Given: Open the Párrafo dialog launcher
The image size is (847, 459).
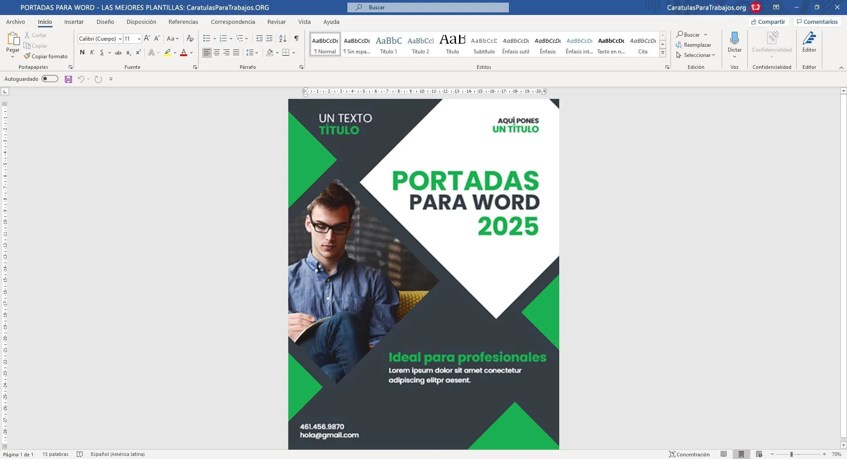Looking at the screenshot, I should [301, 67].
